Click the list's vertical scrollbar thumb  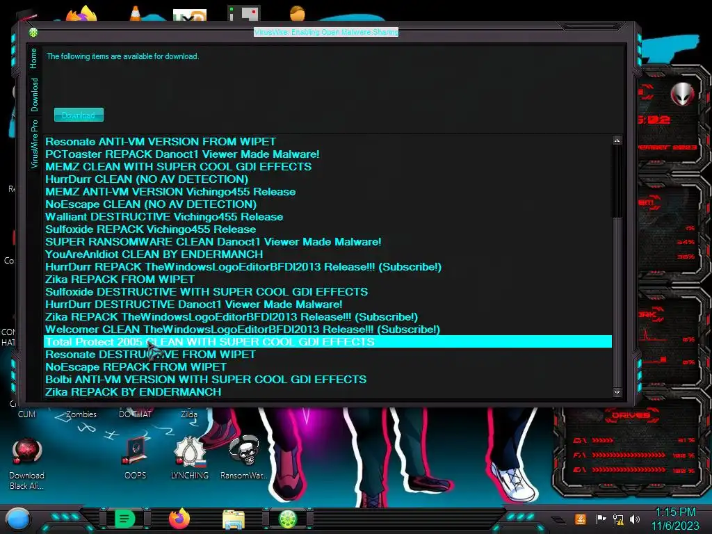coord(617,181)
